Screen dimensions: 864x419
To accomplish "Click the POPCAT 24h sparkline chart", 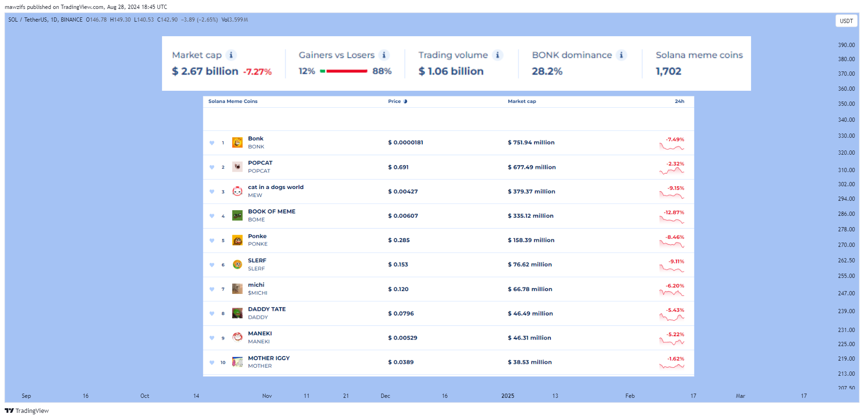I will (x=672, y=172).
